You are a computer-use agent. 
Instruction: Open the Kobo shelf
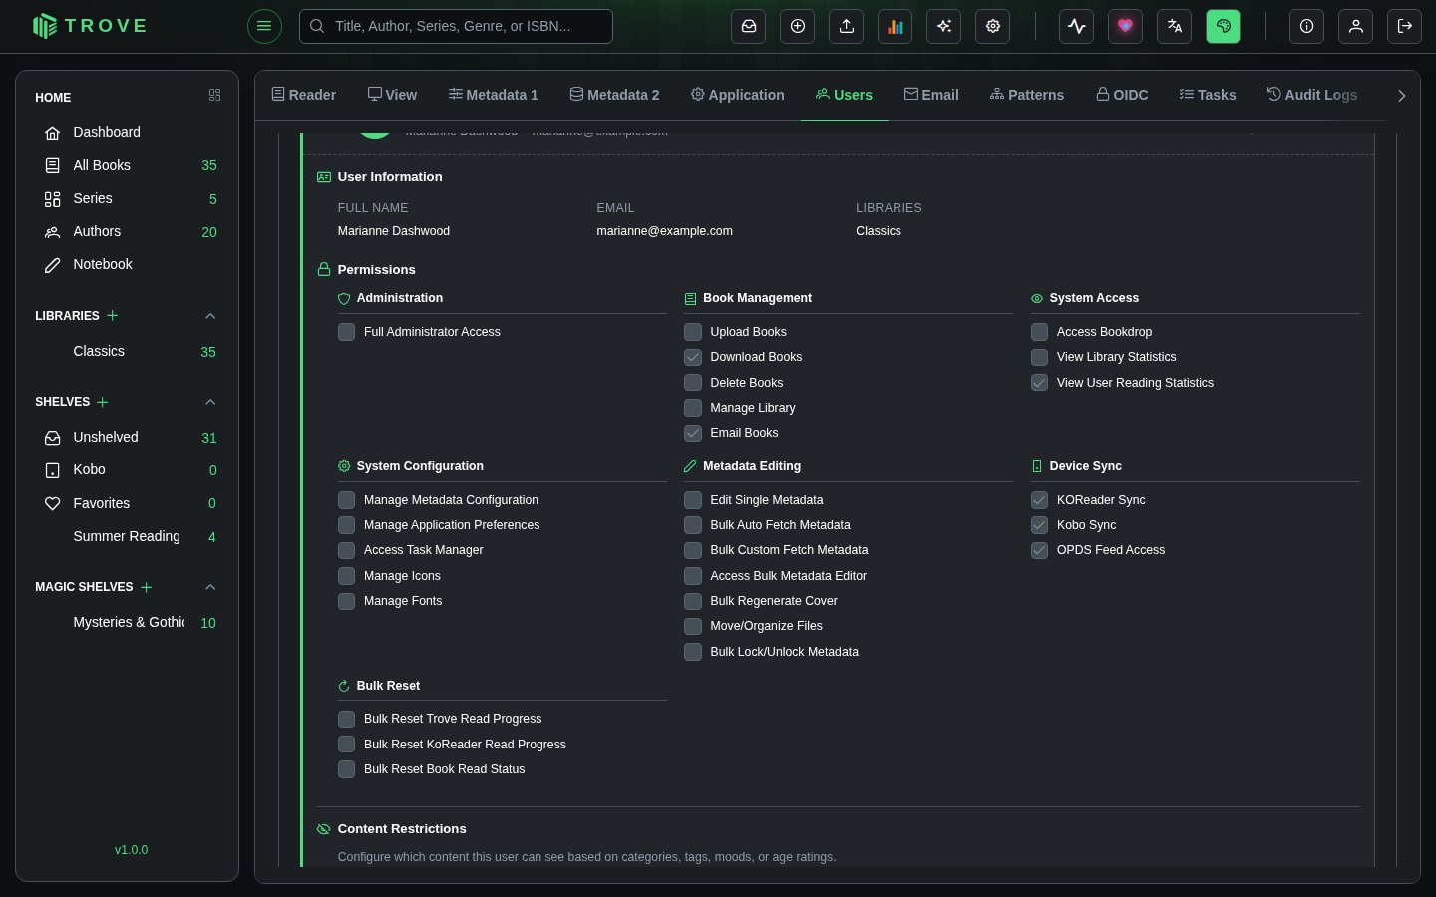tap(127, 469)
